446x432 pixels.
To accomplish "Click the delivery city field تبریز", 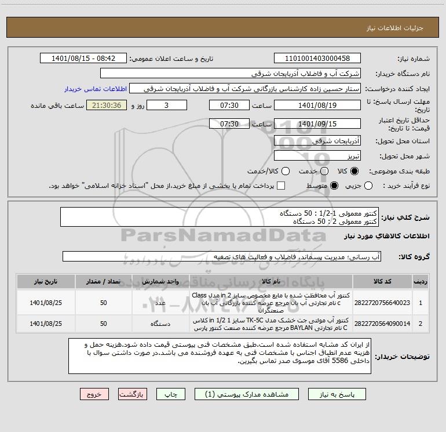I will pyautogui.click(x=317, y=156).
